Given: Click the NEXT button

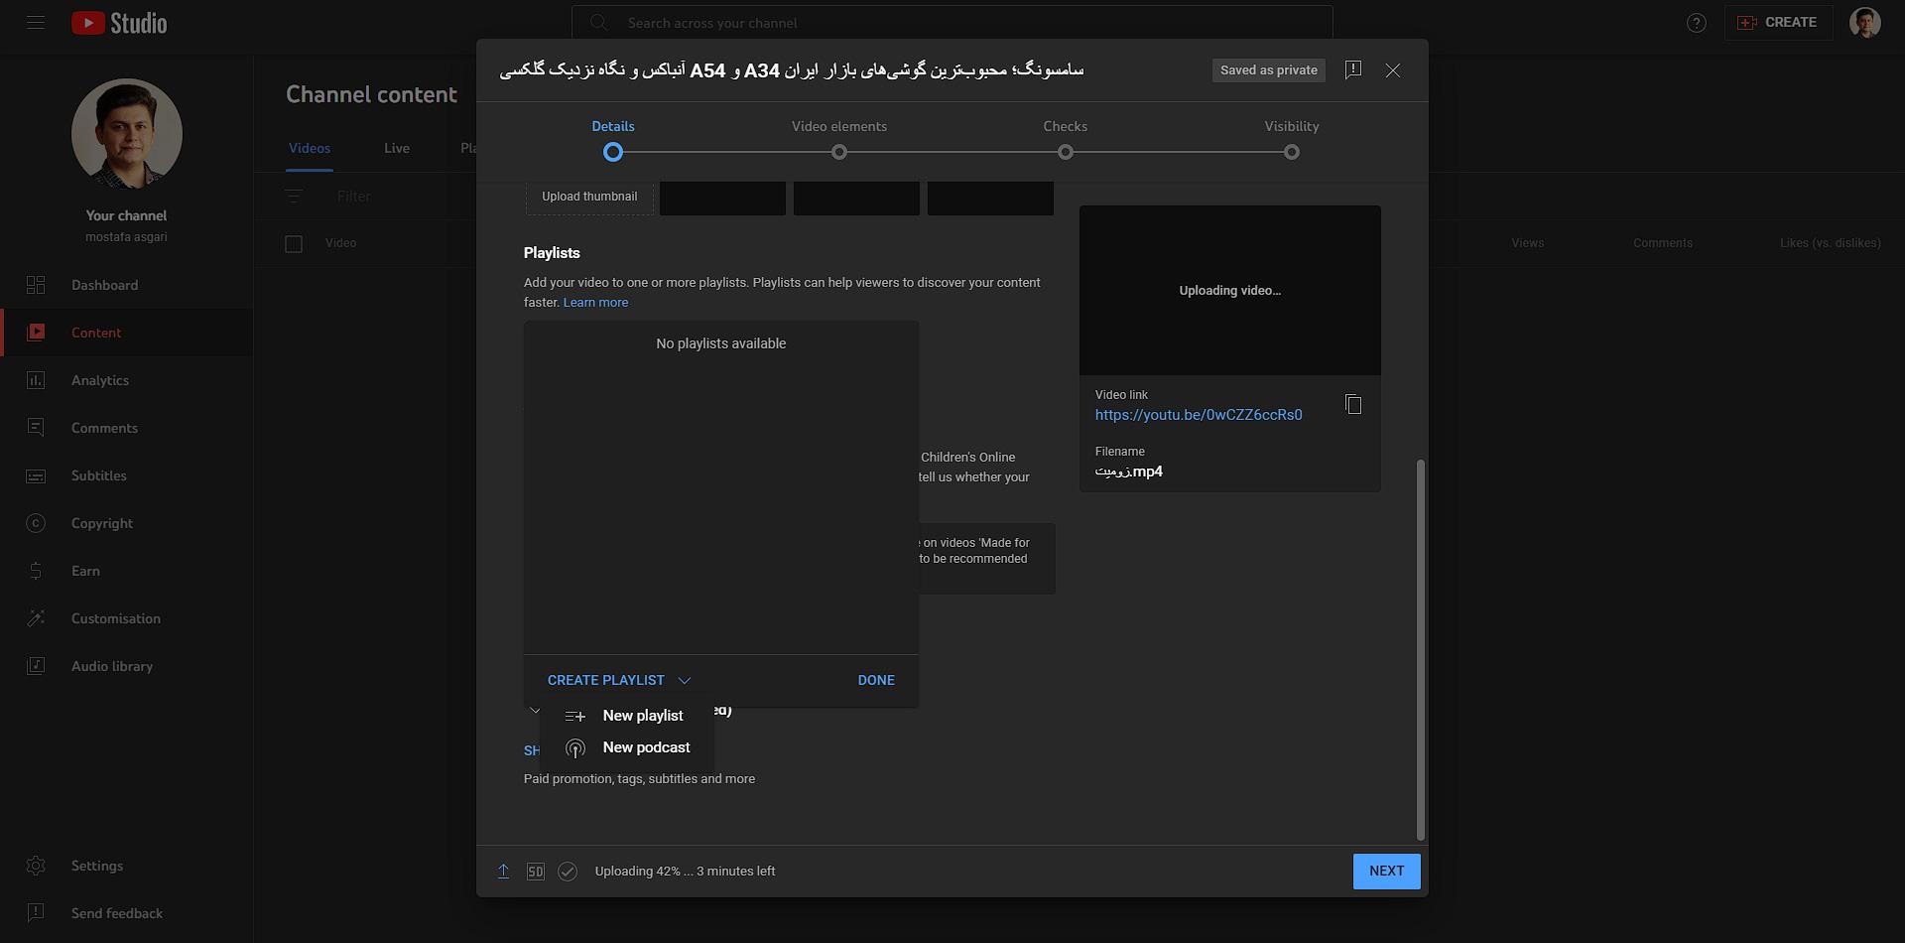Looking at the screenshot, I should pos(1387,872).
